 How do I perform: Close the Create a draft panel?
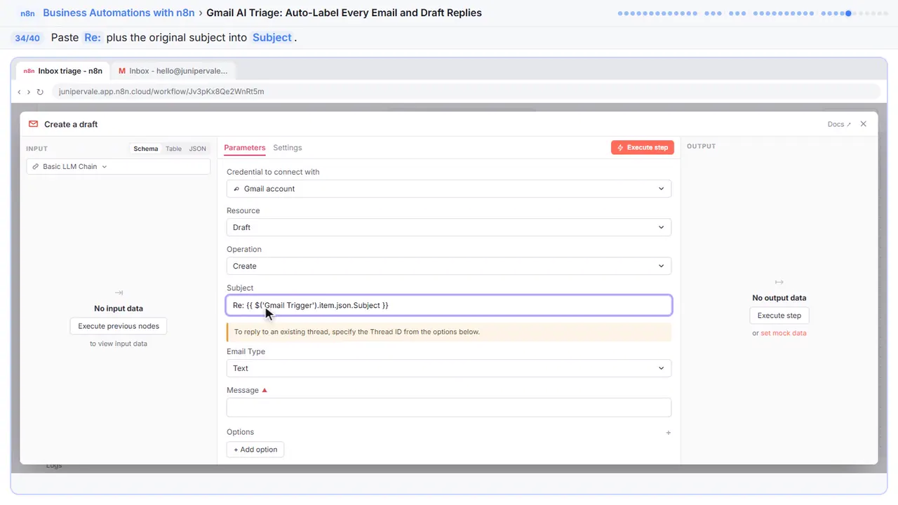pos(864,124)
